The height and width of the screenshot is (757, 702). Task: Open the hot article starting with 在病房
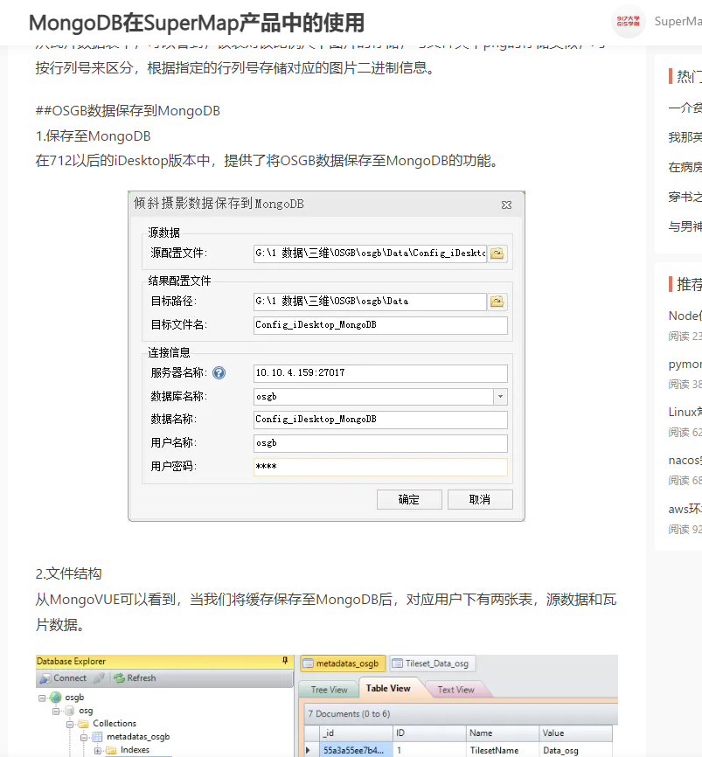coord(685,167)
